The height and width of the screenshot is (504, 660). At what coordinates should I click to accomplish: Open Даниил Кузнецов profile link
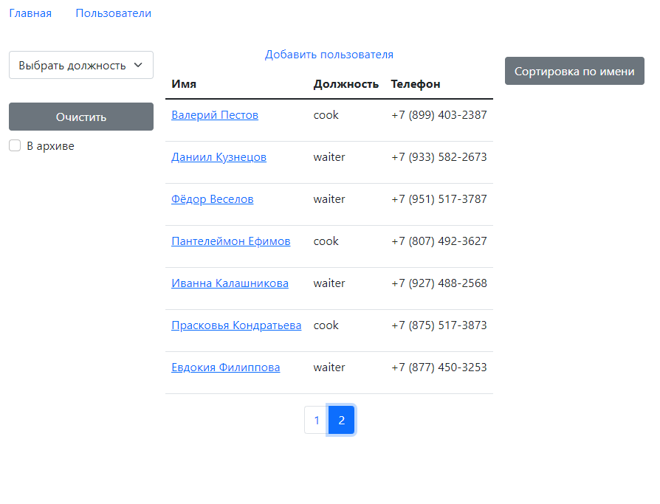(x=219, y=157)
